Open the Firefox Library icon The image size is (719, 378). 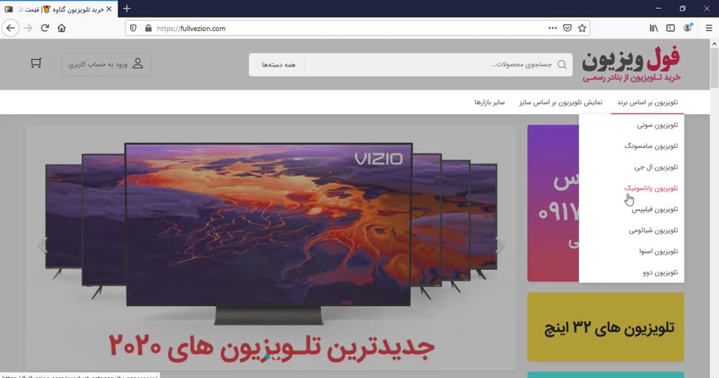click(x=653, y=28)
